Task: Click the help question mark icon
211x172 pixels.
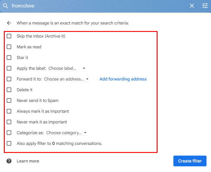Action: tap(9, 161)
